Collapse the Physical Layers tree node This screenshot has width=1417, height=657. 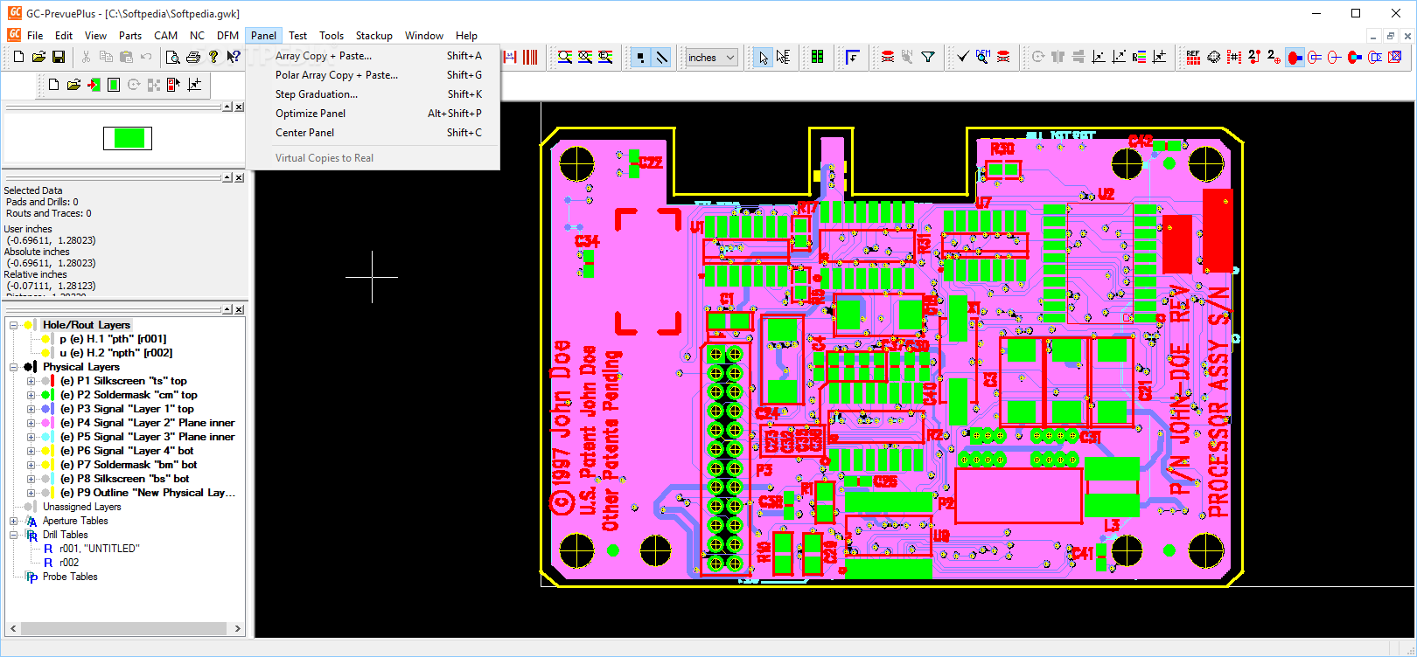click(x=14, y=367)
